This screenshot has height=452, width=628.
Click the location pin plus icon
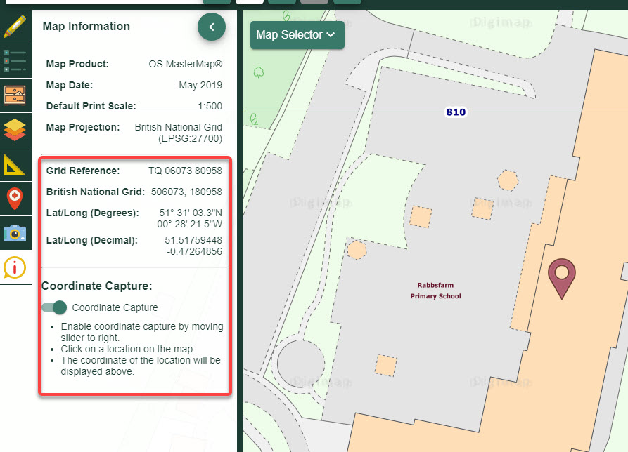point(15,199)
